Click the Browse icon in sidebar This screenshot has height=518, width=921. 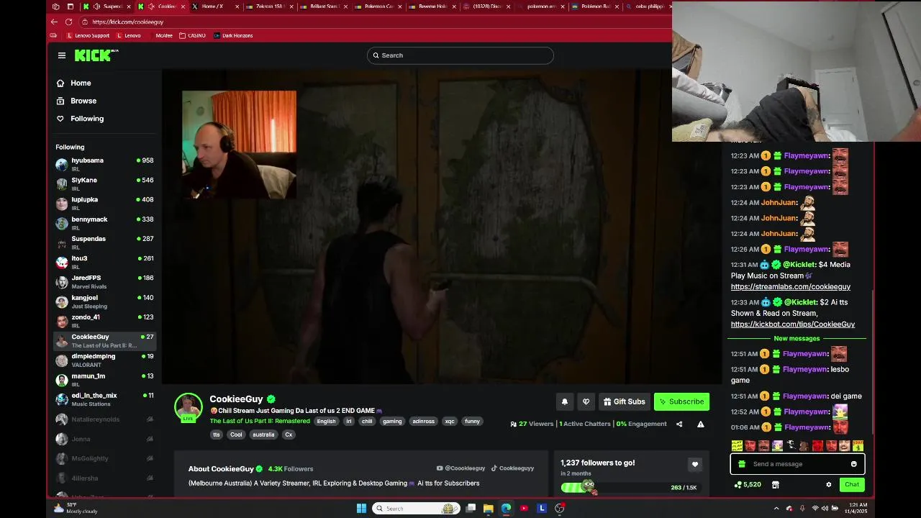pyautogui.click(x=60, y=101)
